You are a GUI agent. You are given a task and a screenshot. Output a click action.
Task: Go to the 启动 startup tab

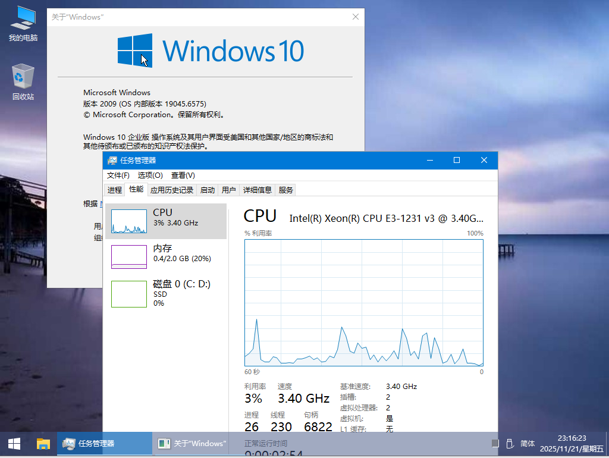click(x=207, y=190)
